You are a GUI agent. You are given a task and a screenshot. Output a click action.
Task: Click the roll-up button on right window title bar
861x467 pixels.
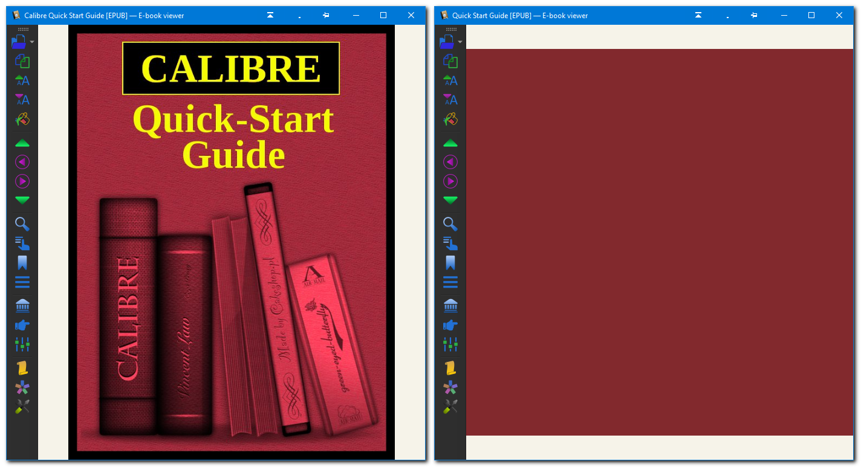(x=698, y=15)
